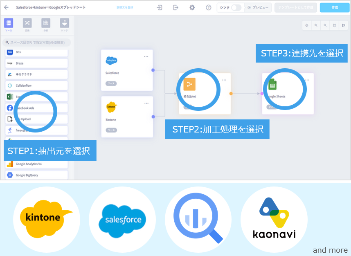
Task: Open the settings gear
Action: (192, 7)
